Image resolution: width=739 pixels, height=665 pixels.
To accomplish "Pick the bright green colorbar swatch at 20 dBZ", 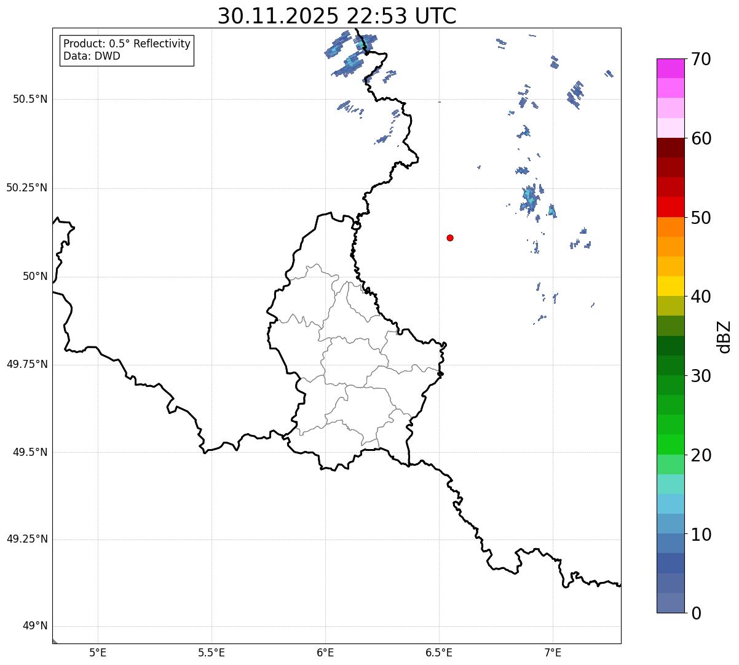I will 671,445.
